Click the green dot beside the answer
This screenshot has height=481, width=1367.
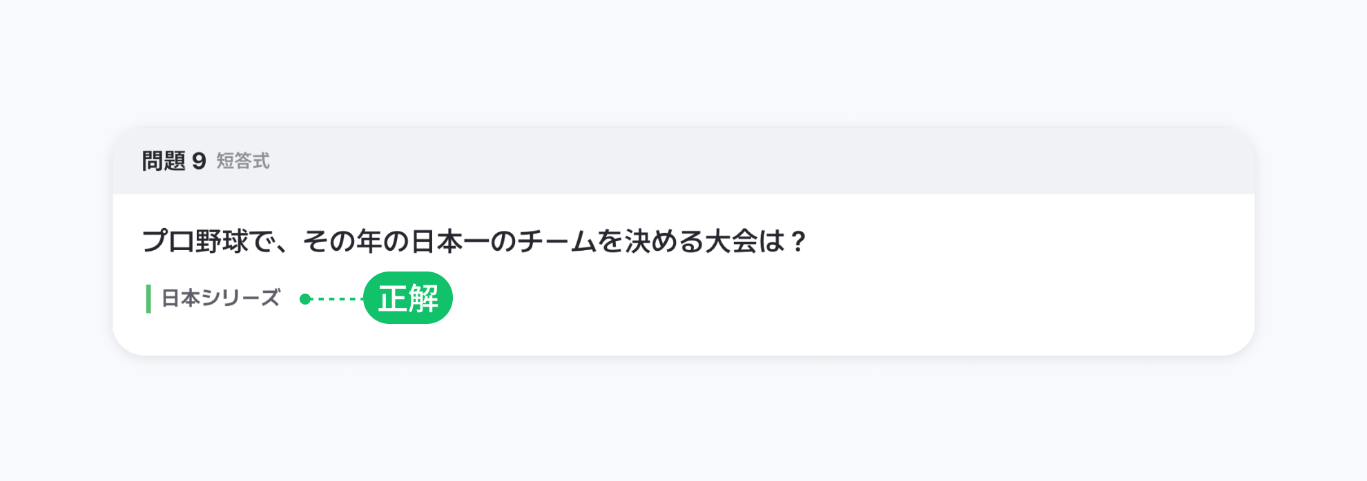[x=305, y=298]
